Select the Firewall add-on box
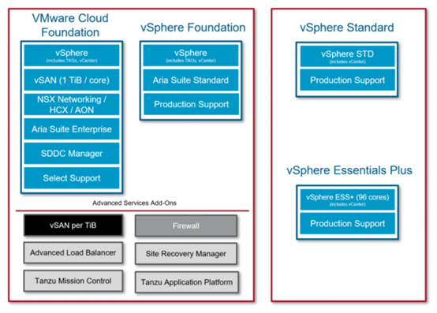 tap(186, 225)
